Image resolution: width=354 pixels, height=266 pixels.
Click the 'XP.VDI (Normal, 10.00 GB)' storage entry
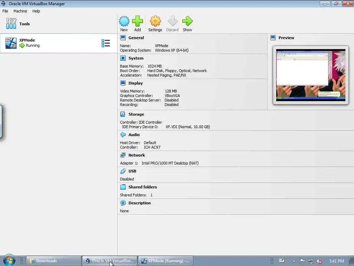[x=188, y=127]
